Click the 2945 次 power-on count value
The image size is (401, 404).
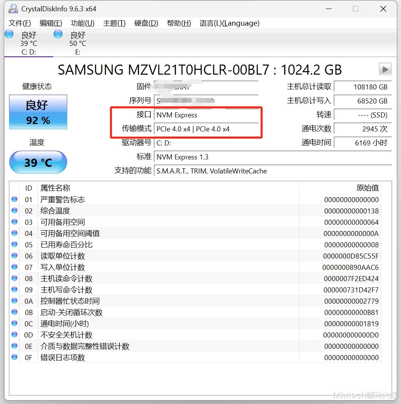point(363,129)
